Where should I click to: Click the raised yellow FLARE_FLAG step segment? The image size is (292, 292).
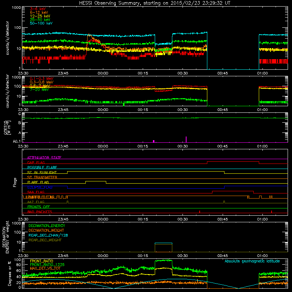[96, 181]
